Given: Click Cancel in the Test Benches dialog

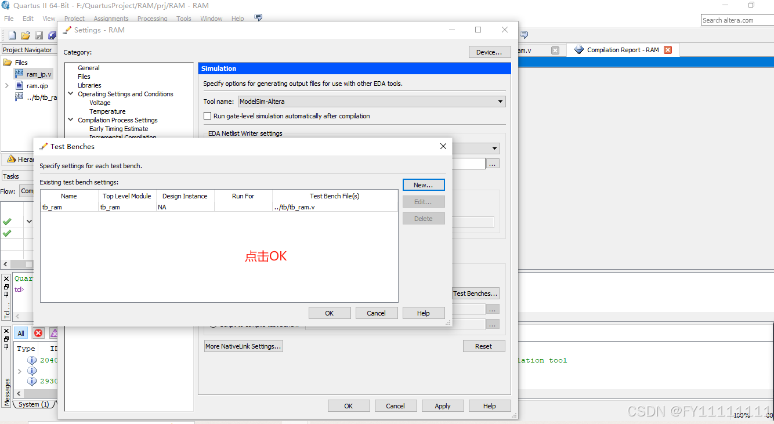Looking at the screenshot, I should tap(377, 313).
